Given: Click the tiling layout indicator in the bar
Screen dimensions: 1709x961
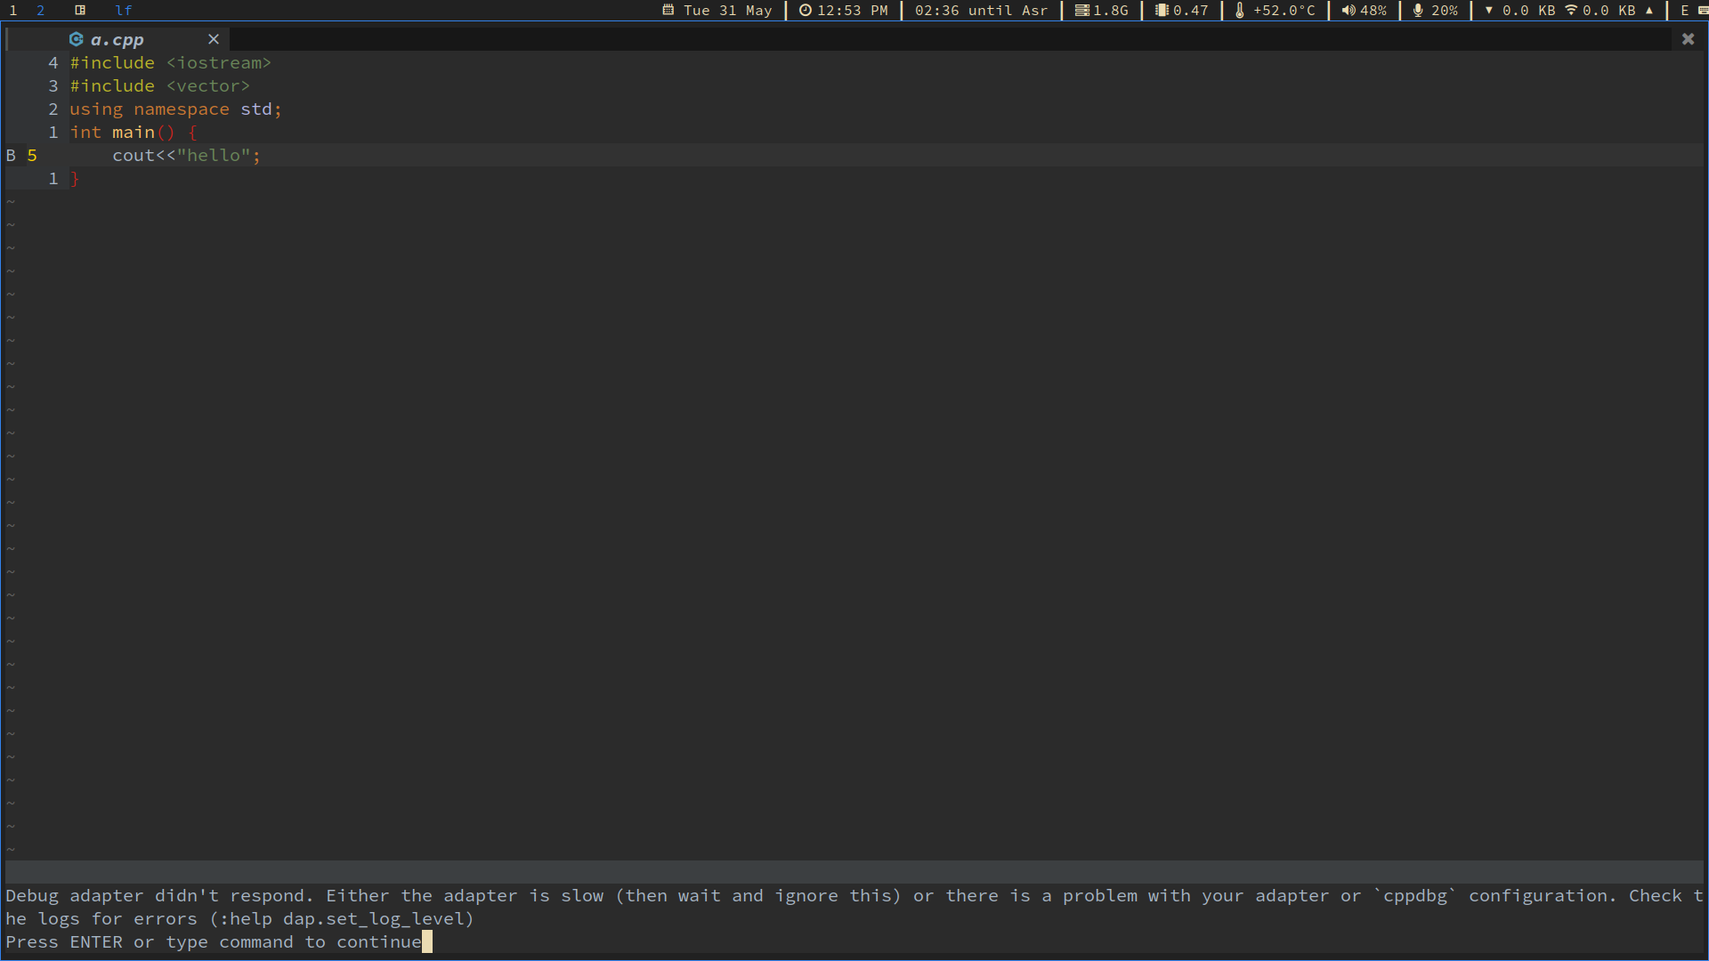Looking at the screenshot, I should pos(79,11).
